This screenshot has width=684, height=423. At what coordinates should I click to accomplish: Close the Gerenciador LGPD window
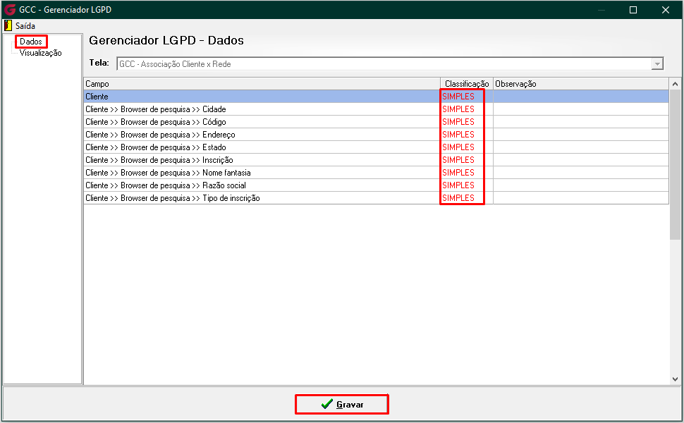pyautogui.click(x=665, y=10)
